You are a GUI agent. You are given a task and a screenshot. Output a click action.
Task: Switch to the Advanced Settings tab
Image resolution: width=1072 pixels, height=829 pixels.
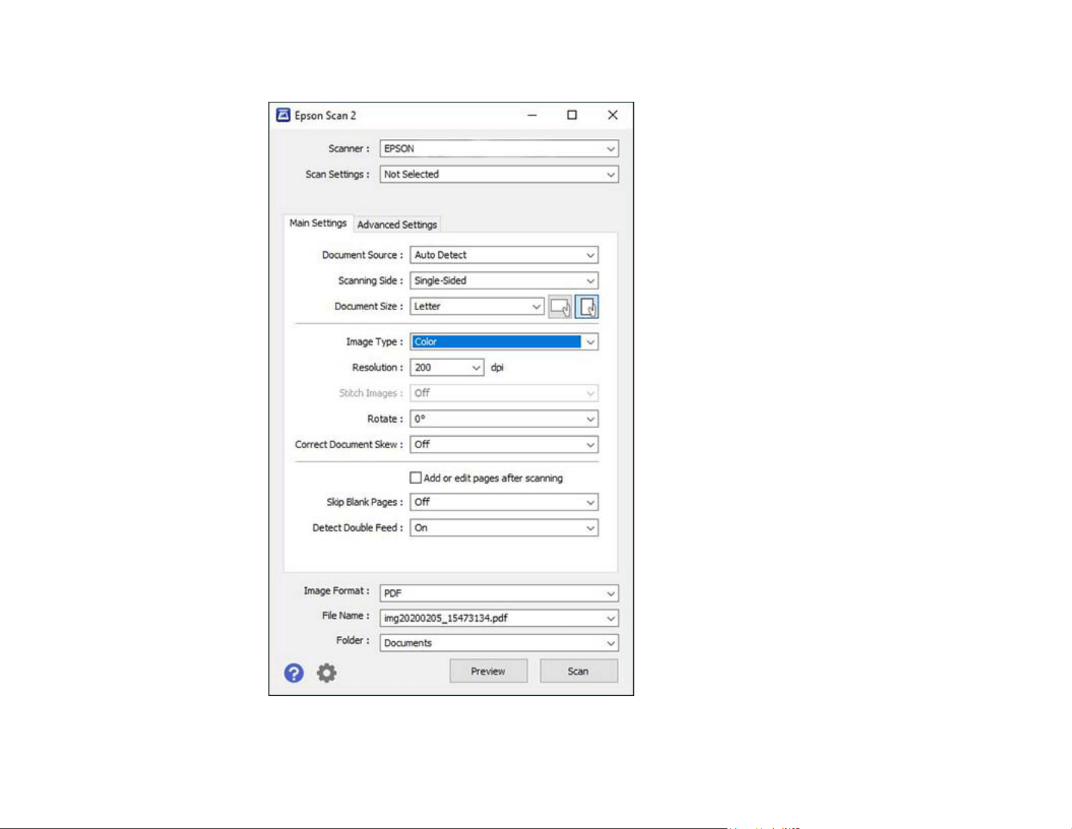(x=397, y=225)
